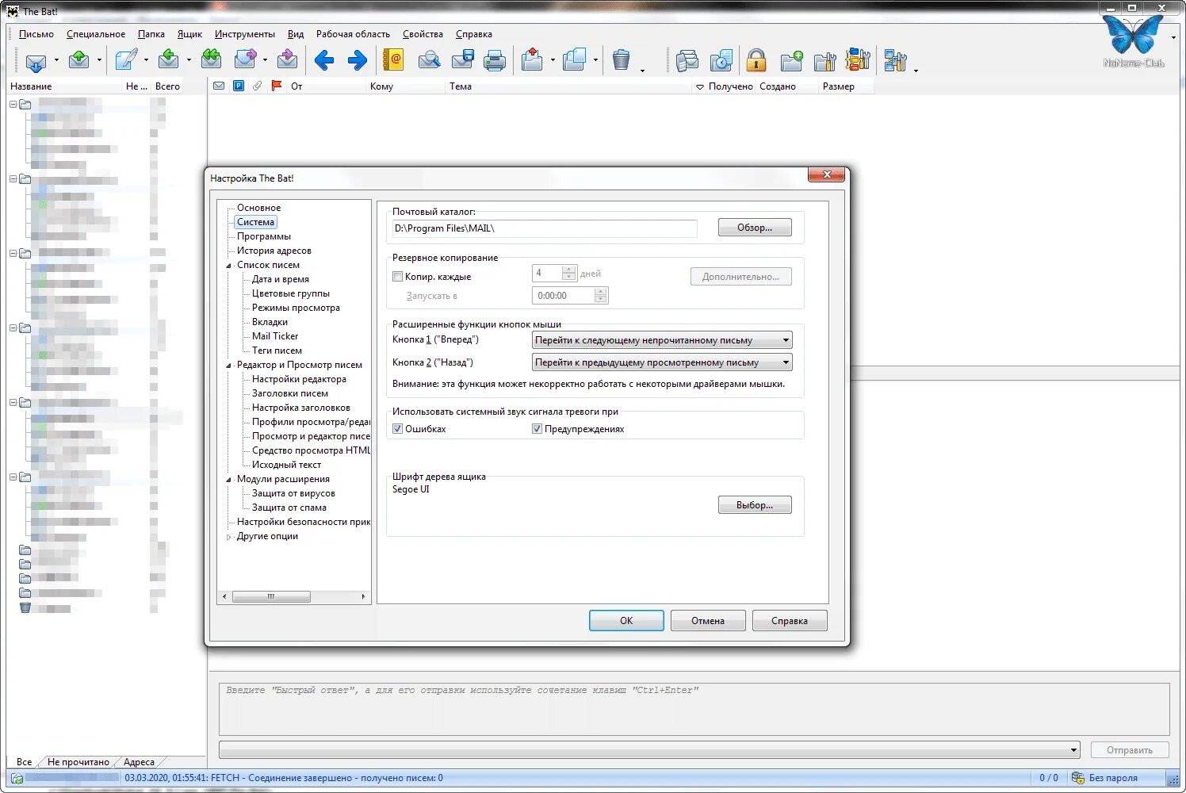Click the copy message to folder icon
The width and height of the screenshot is (1186, 793).
pyautogui.click(x=574, y=60)
